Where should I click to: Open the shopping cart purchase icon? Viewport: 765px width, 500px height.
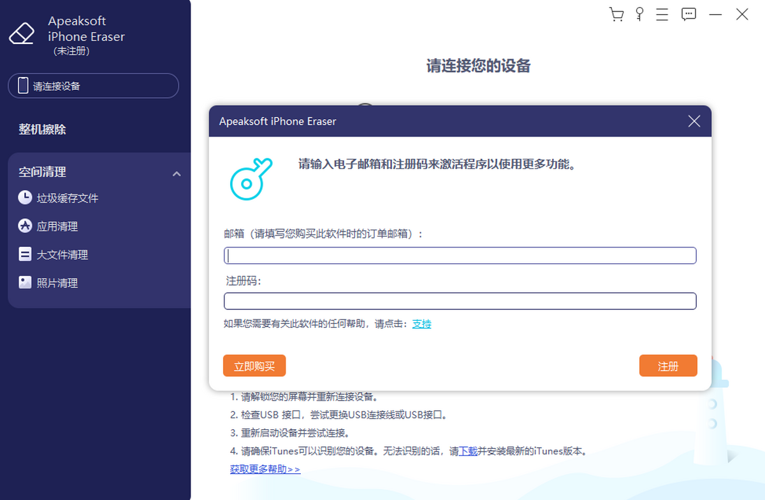click(x=616, y=14)
